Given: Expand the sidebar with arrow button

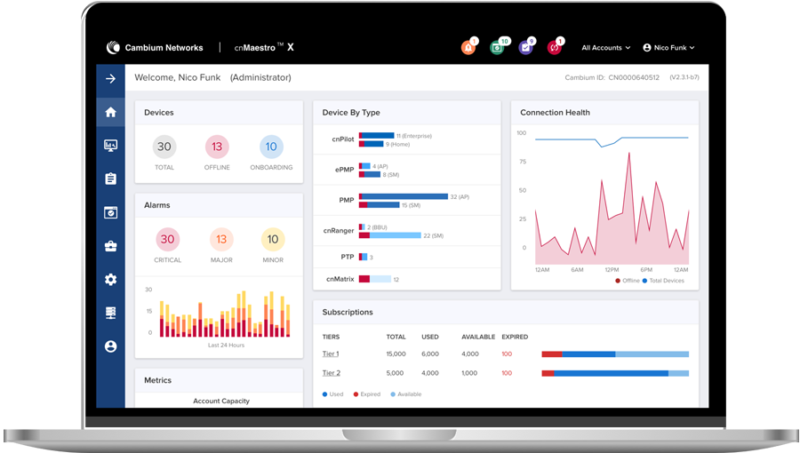Looking at the screenshot, I should [x=110, y=78].
